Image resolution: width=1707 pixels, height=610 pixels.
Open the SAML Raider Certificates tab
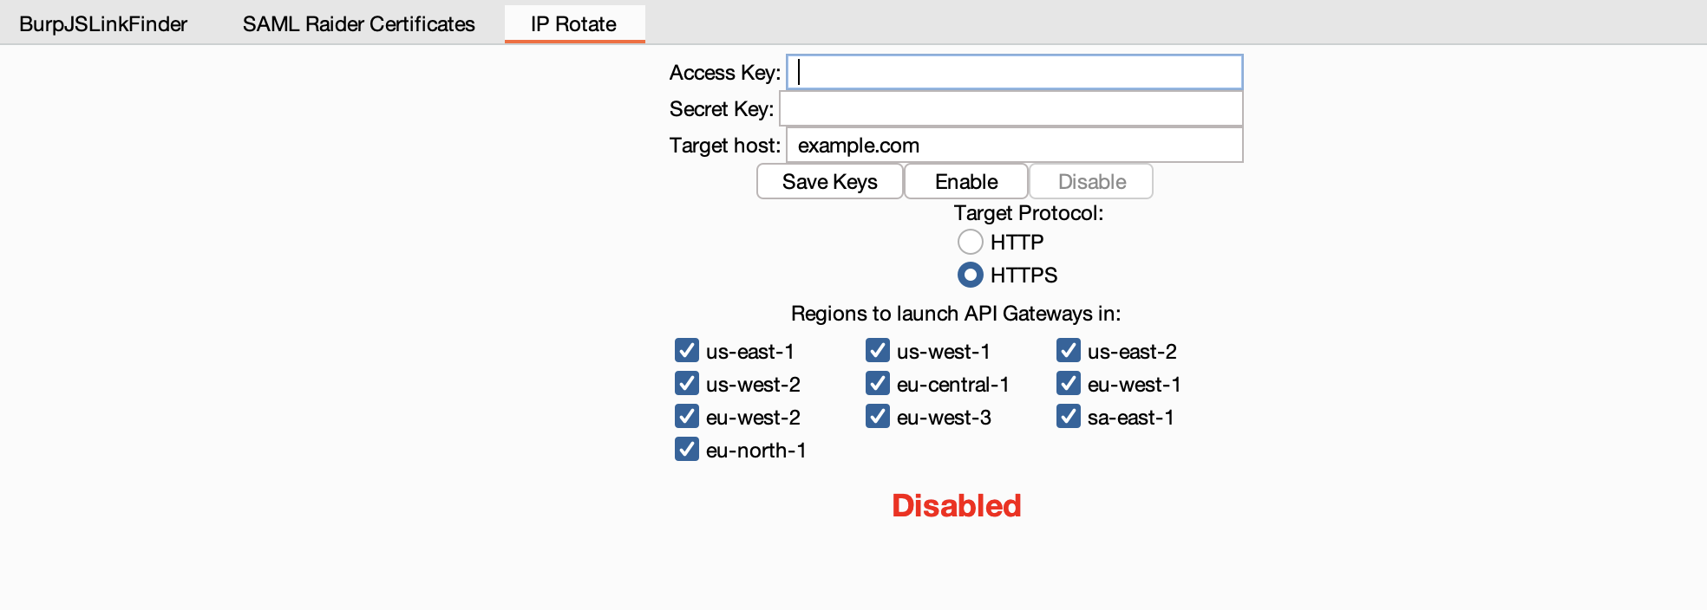pos(358,24)
